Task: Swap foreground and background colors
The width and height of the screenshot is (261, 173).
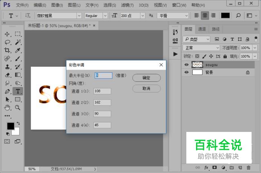Action: coord(18,123)
